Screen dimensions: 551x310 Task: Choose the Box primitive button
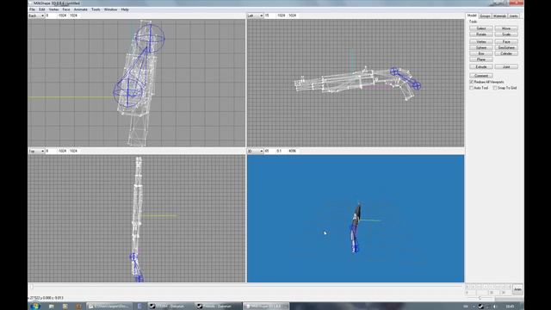(x=481, y=53)
